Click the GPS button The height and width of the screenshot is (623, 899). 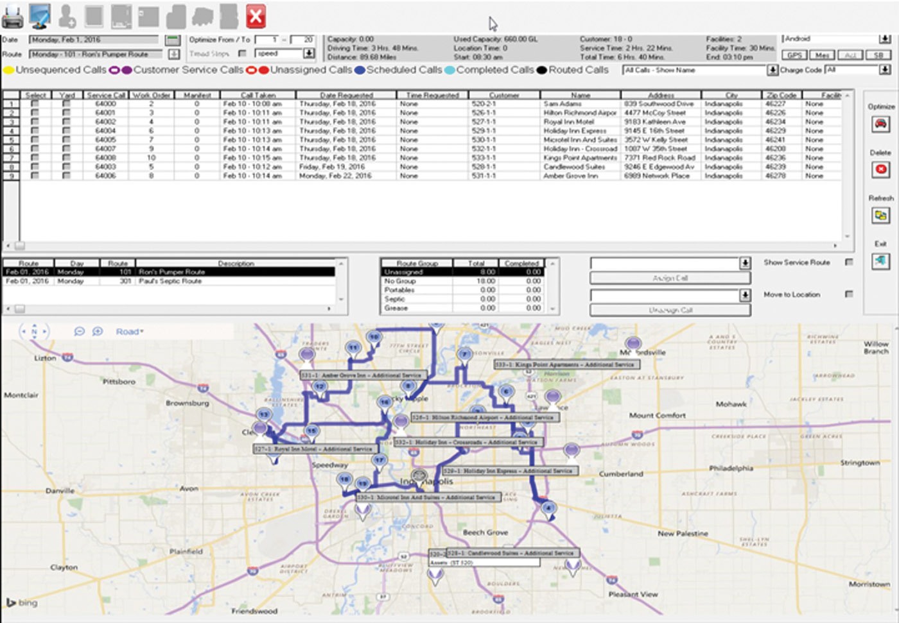794,55
